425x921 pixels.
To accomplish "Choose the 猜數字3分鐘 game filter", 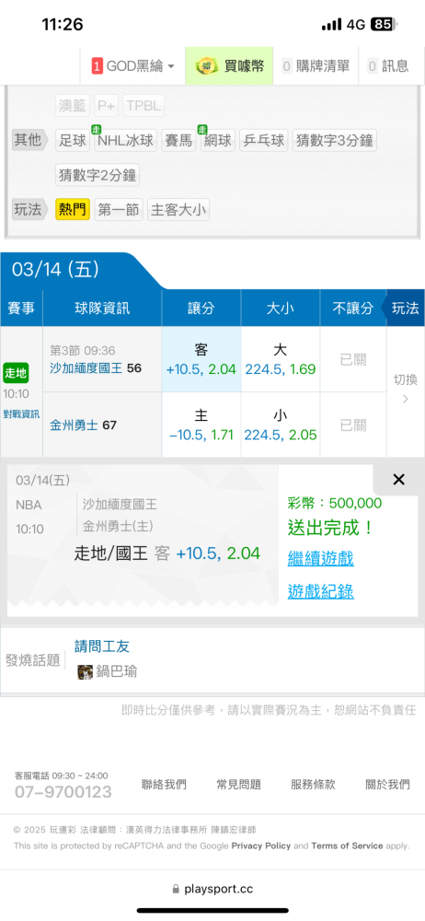I will (x=334, y=140).
